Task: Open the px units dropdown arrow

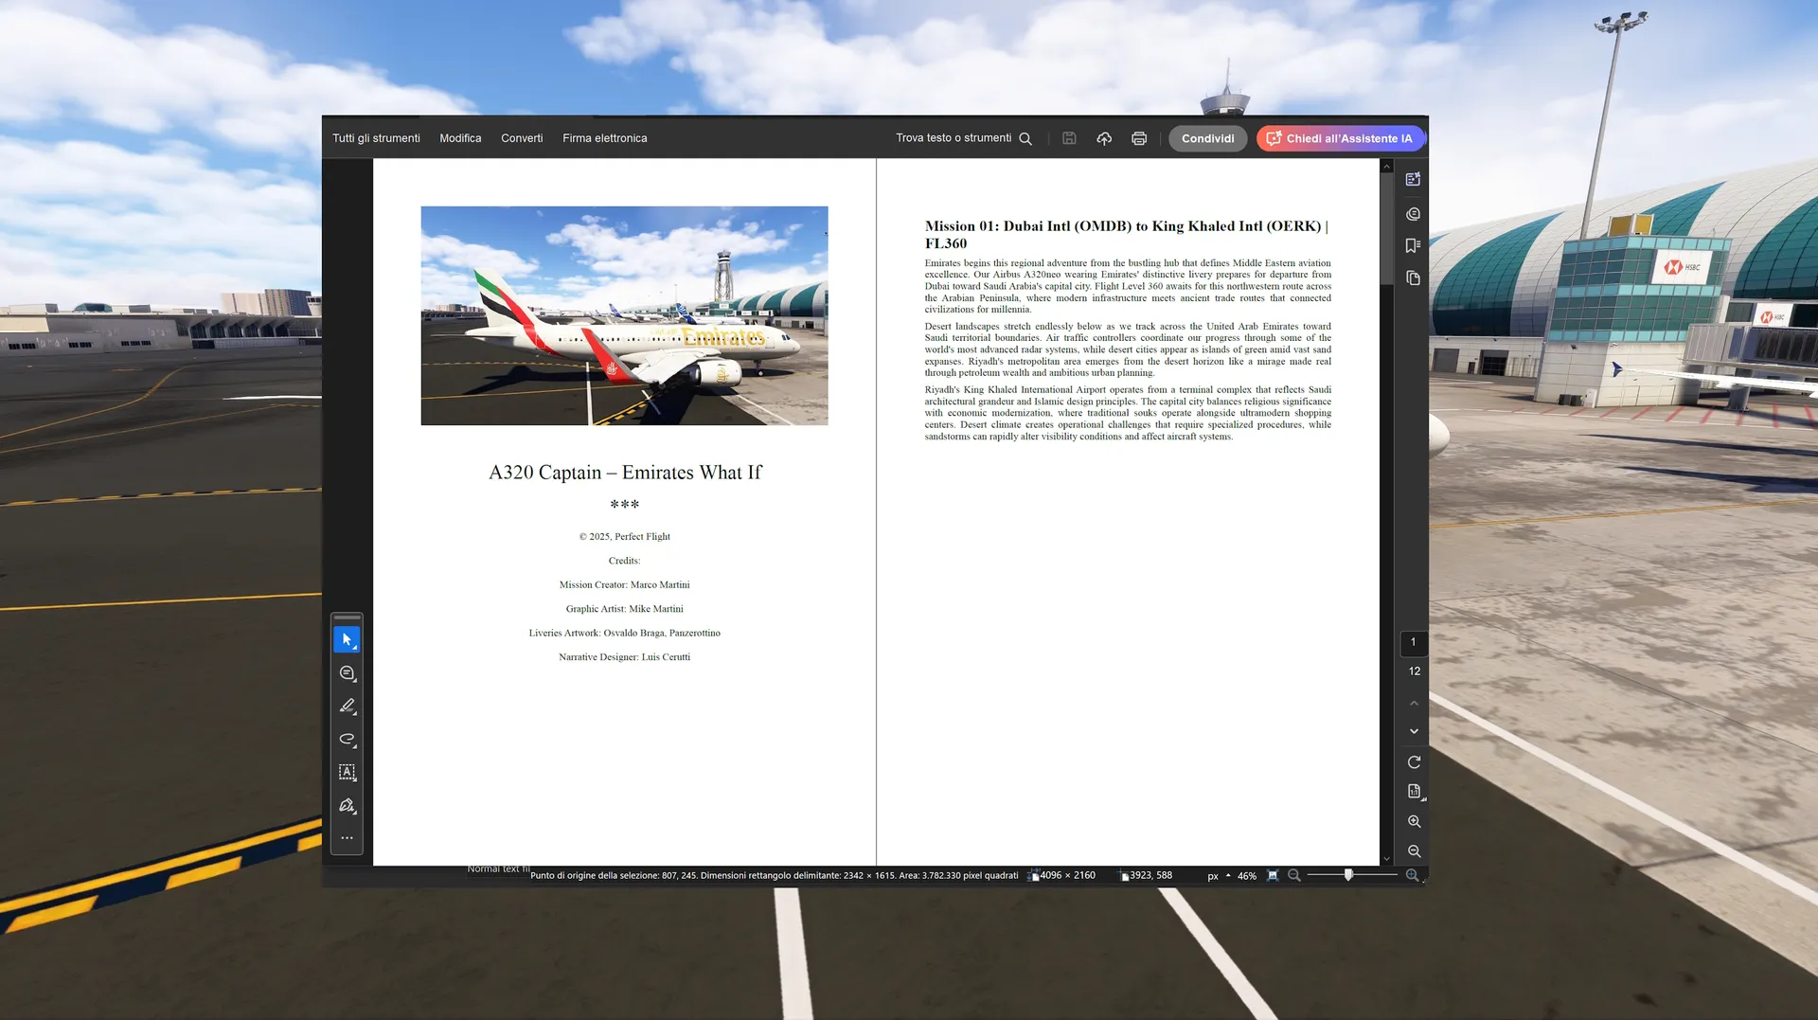Action: [1228, 876]
